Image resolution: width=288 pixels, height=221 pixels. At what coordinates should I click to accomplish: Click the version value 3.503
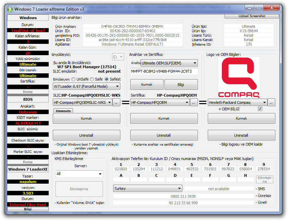28,193
